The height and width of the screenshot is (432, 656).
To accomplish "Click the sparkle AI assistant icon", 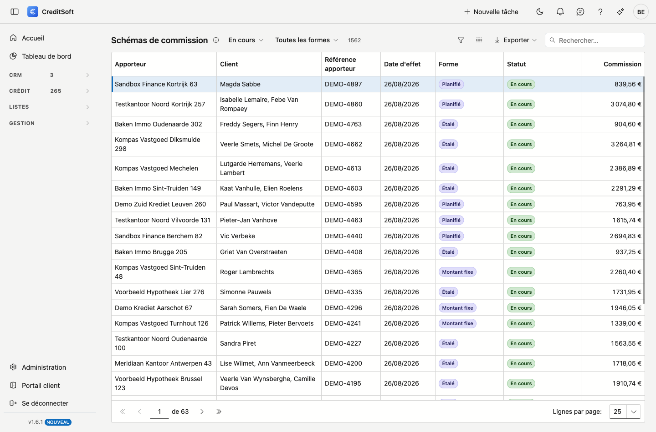I will 620,12.
